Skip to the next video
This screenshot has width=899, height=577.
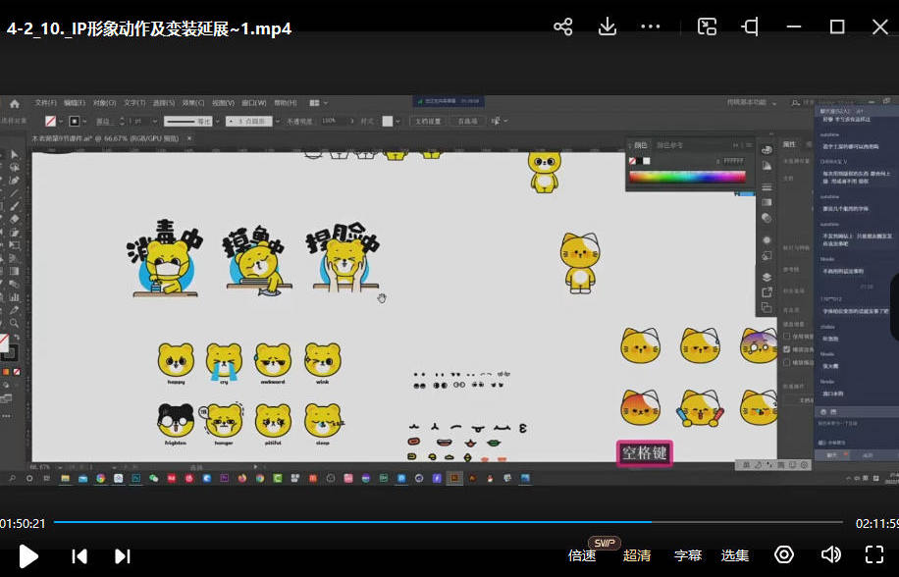point(123,556)
